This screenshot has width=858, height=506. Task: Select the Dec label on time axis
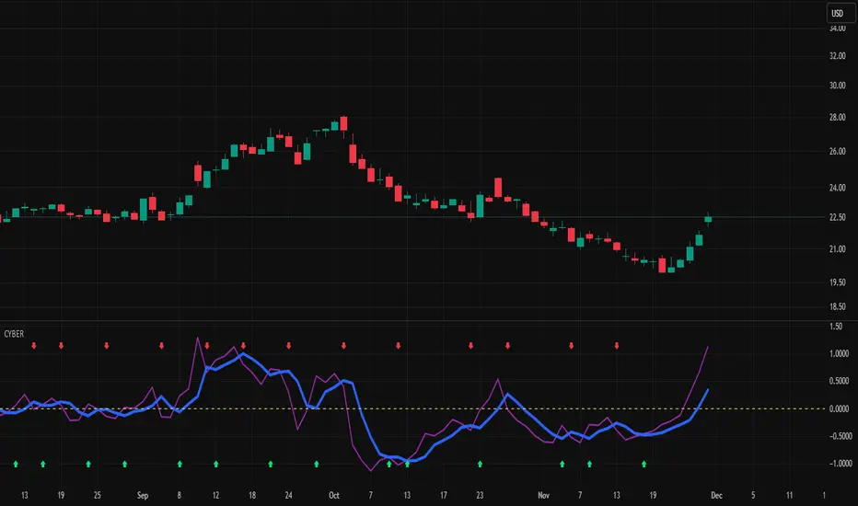coord(716,493)
